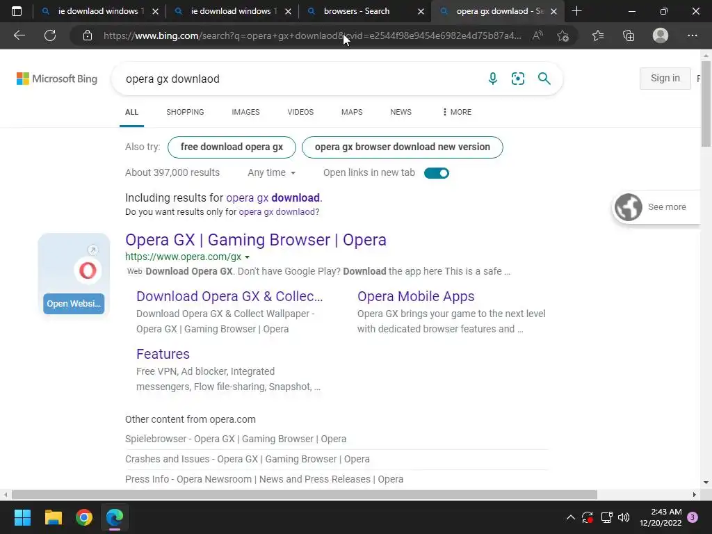This screenshot has height=534, width=712.
Task: Open the browser profile avatar
Action: [x=661, y=35]
